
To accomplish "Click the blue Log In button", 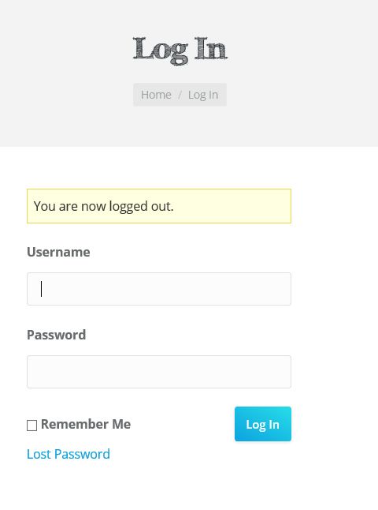I will pyautogui.click(x=263, y=424).
